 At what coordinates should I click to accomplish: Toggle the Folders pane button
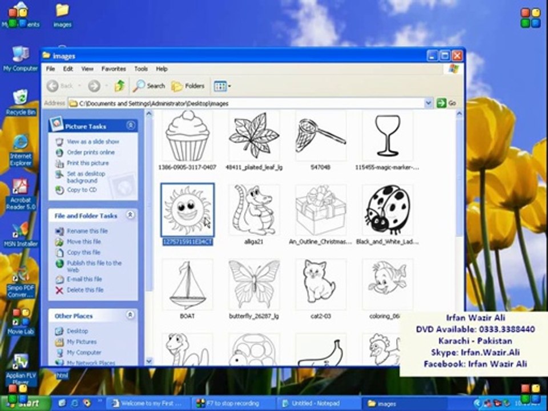[x=188, y=86]
